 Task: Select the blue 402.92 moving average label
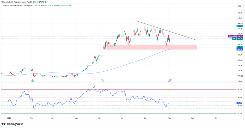240,49
